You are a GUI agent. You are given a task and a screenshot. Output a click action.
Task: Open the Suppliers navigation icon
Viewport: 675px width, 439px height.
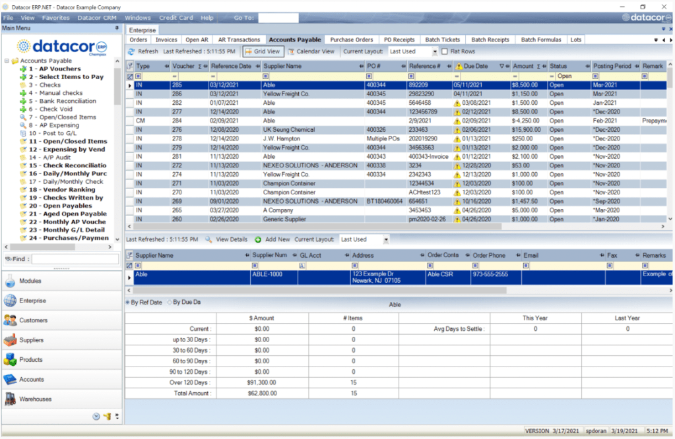pyautogui.click(x=10, y=340)
